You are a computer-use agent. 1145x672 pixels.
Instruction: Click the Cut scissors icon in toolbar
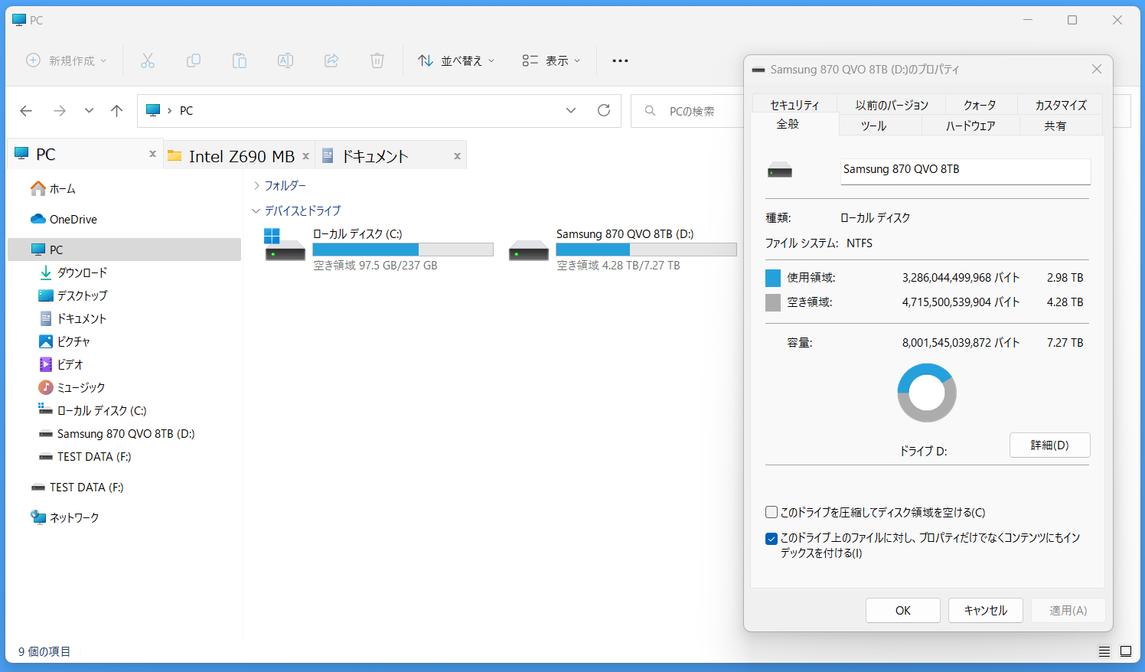click(148, 60)
